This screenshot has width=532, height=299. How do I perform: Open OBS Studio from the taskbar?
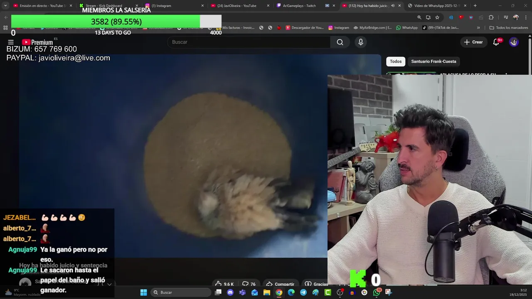coord(340,292)
